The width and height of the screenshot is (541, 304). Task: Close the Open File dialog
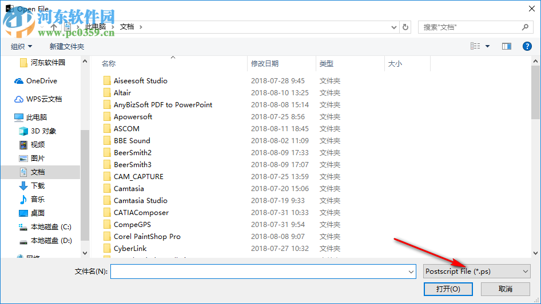point(532,9)
